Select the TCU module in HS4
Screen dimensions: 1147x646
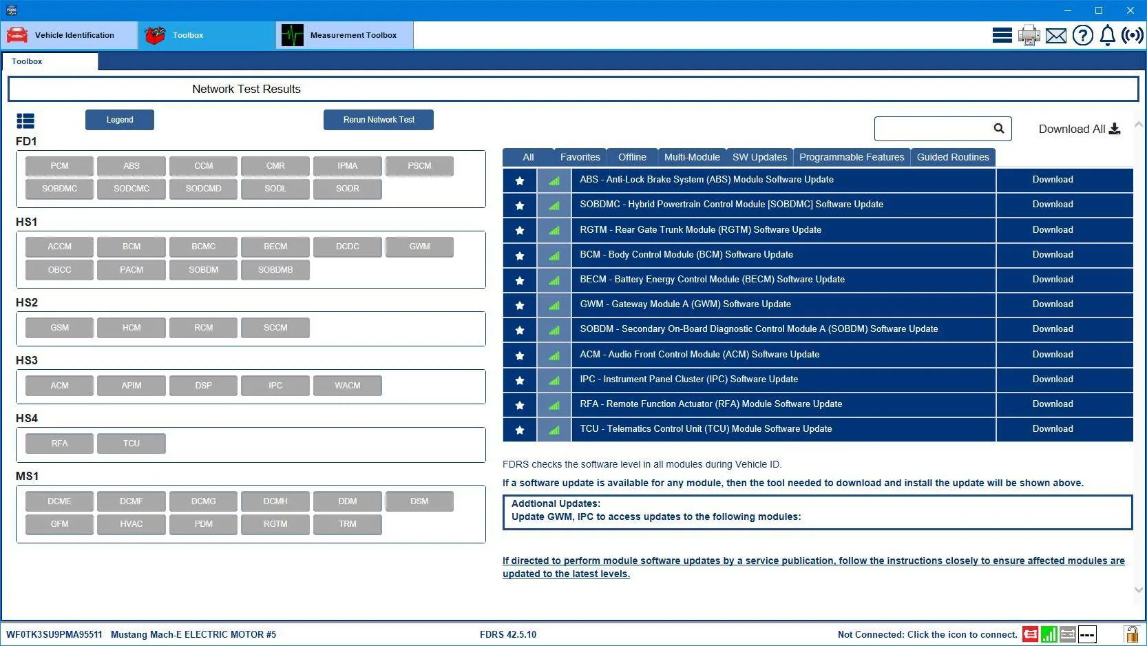tap(131, 444)
